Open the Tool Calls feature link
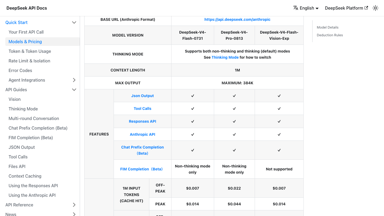This screenshot has height=216, width=384. tap(142, 109)
